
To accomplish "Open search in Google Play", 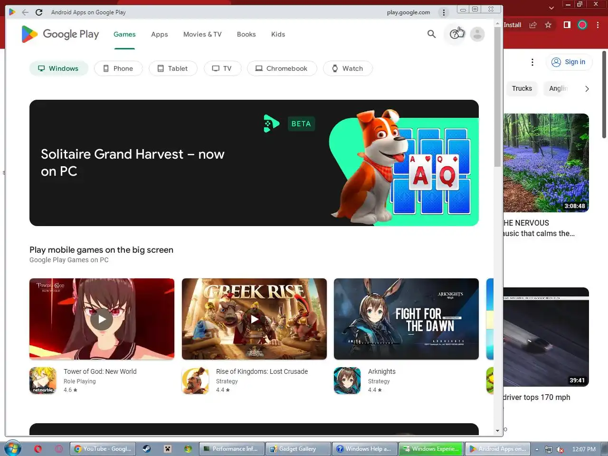I will tap(431, 34).
